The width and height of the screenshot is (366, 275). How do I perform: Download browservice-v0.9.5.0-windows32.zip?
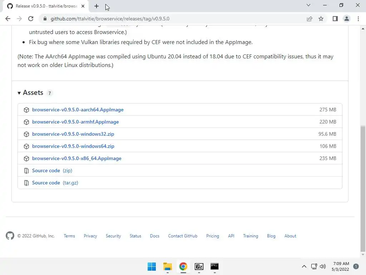[73, 134]
